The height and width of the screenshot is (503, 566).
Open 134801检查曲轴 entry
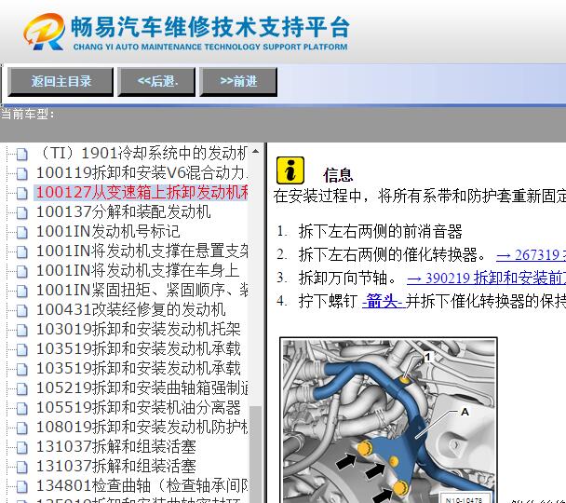pyautogui.click(x=142, y=485)
